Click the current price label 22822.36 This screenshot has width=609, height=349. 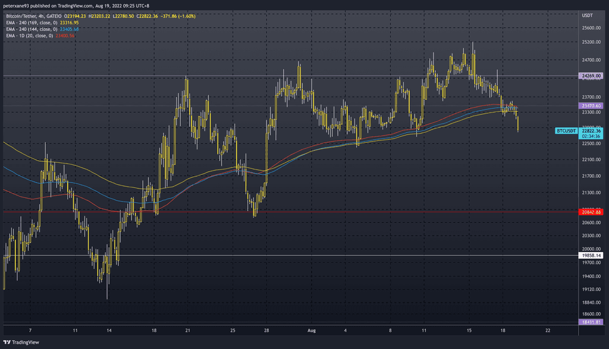(591, 131)
